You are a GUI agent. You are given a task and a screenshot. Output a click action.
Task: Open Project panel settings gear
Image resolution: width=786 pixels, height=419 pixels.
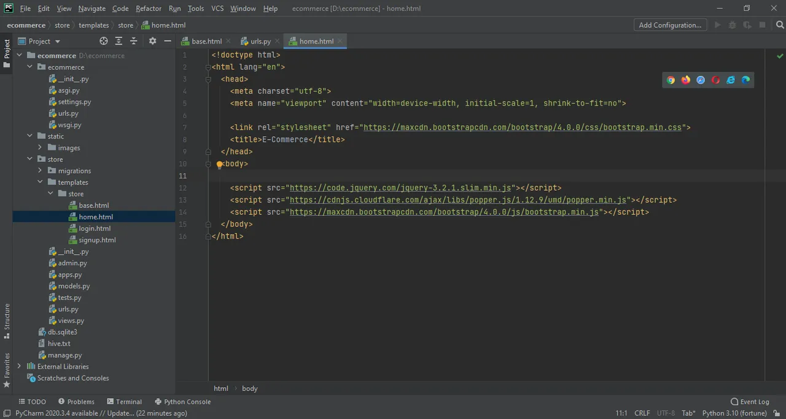pyautogui.click(x=152, y=41)
